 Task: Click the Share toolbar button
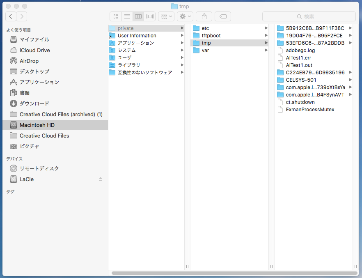[204, 16]
